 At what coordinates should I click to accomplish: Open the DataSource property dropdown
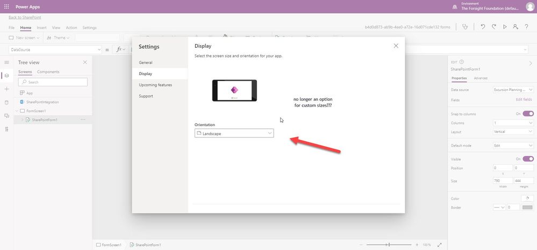point(55,49)
